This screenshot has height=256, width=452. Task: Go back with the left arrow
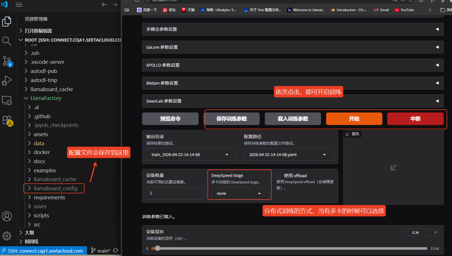tap(104, 5)
